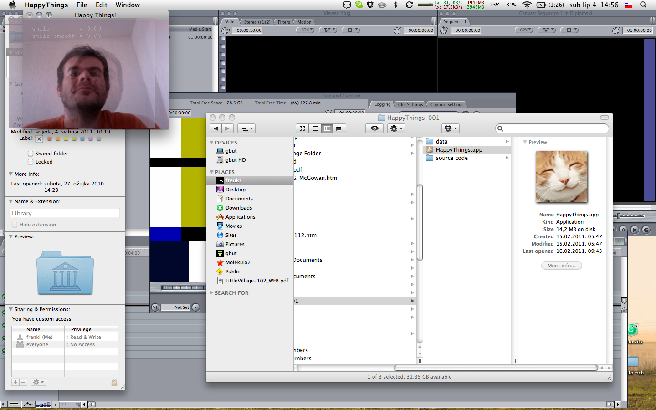Open Spotlight search in menu bar
Screen dimensions: 656x410
[643, 5]
